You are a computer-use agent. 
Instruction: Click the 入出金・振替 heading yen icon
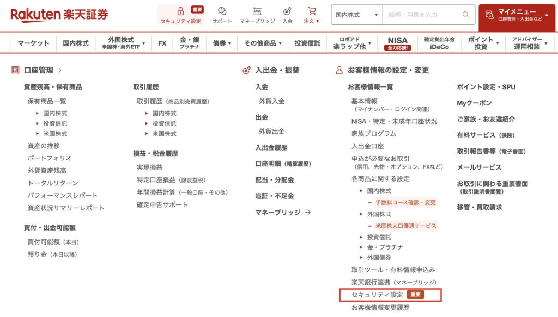[246, 70]
